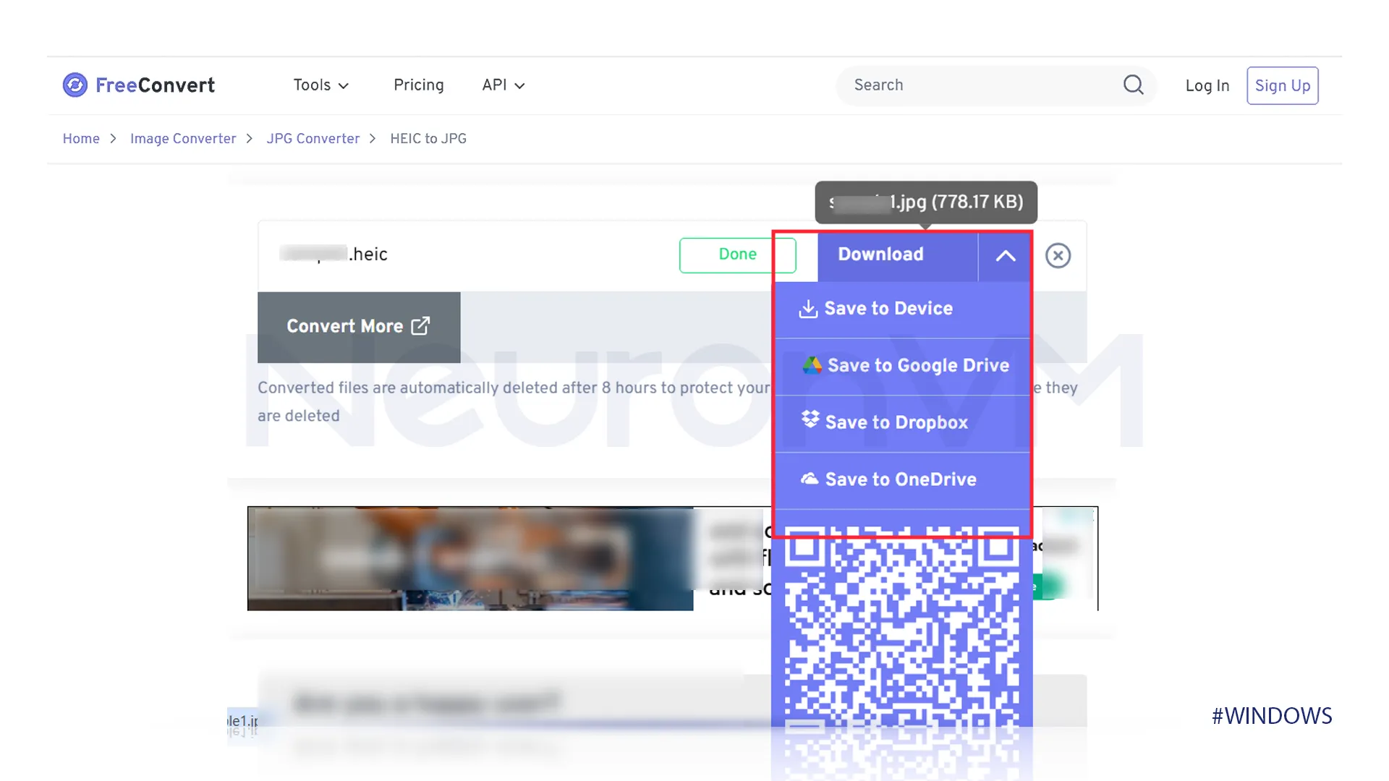Open the Pricing menu item
Screen dimensions: 1389x781
click(418, 85)
